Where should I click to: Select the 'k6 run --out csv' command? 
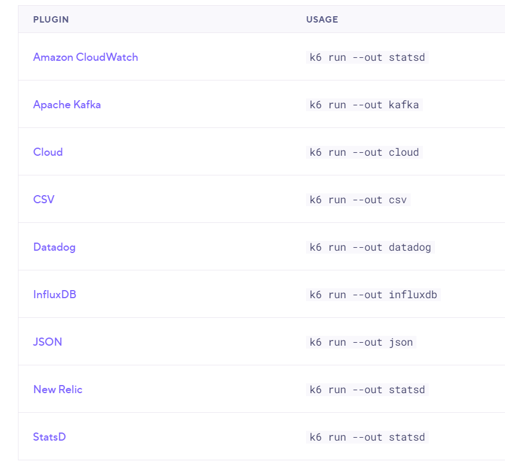point(358,200)
